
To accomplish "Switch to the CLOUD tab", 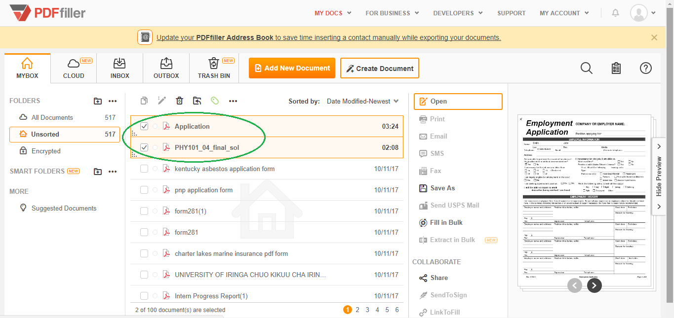I will coord(74,68).
